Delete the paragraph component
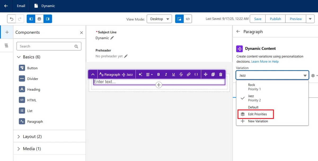318x161 pixels. pyautogui.click(x=221, y=75)
